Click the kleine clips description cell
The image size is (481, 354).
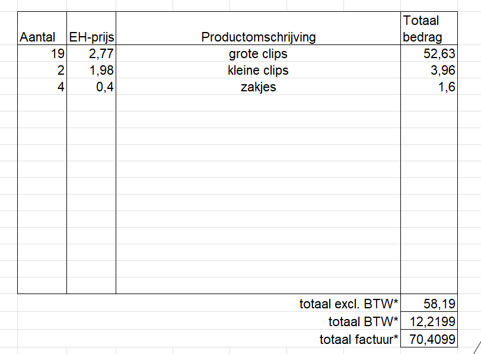coord(258,70)
